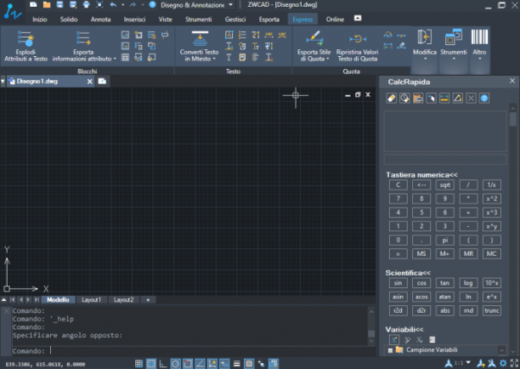Toggle polar tracking in status bar
This screenshot has height=369, width=520.
click(x=175, y=364)
